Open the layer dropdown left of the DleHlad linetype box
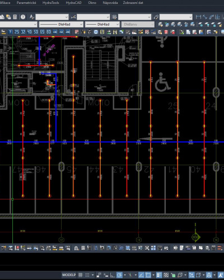 18,25
